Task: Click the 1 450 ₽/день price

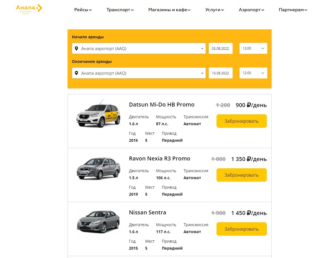Action: (249, 213)
